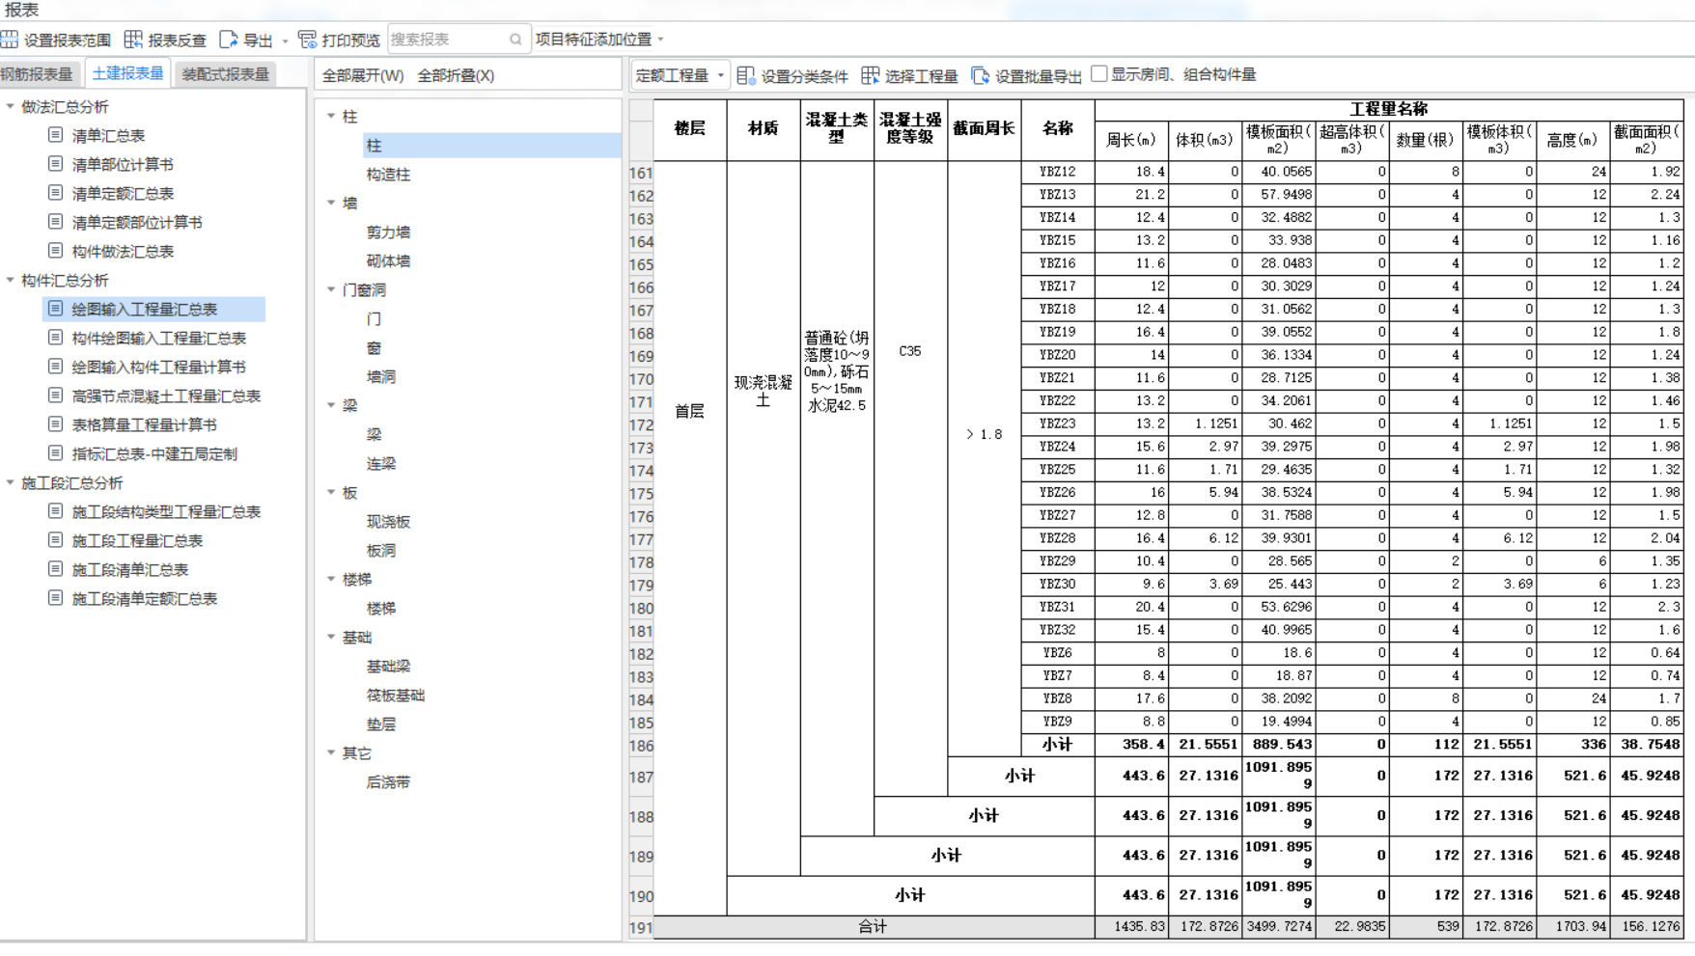Click document icon beside 清单汇总表
This screenshot has width=1695, height=956.
(x=55, y=135)
